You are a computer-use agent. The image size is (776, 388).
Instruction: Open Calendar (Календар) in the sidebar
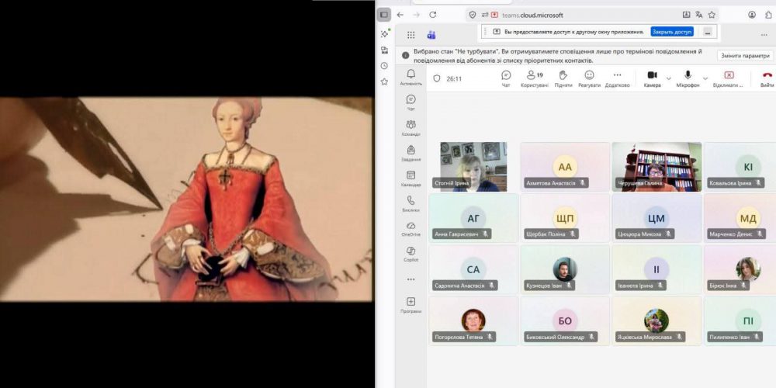[411, 178]
